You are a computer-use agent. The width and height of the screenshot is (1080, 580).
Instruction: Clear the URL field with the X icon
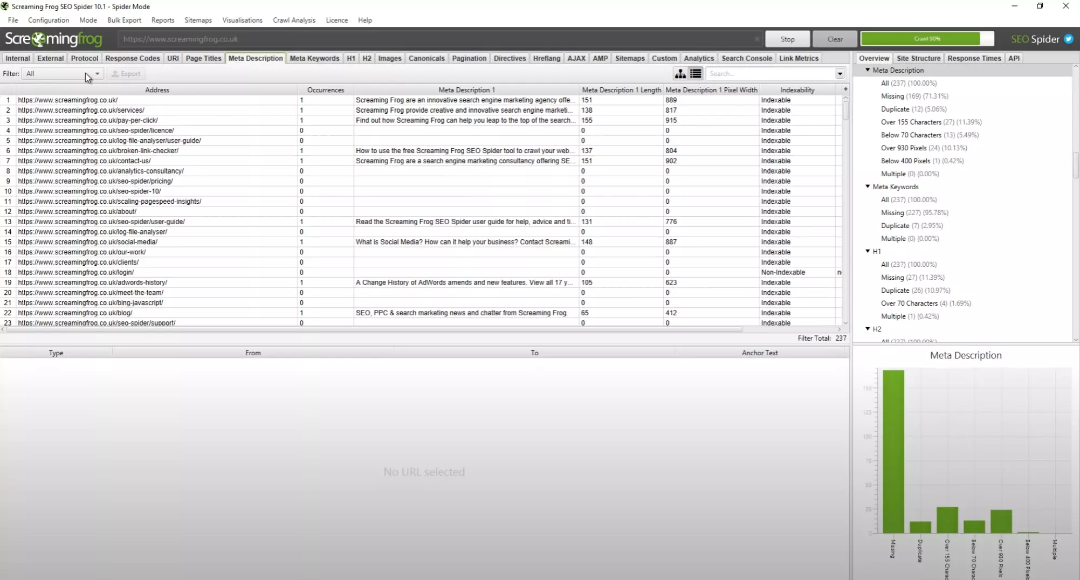[x=756, y=39]
